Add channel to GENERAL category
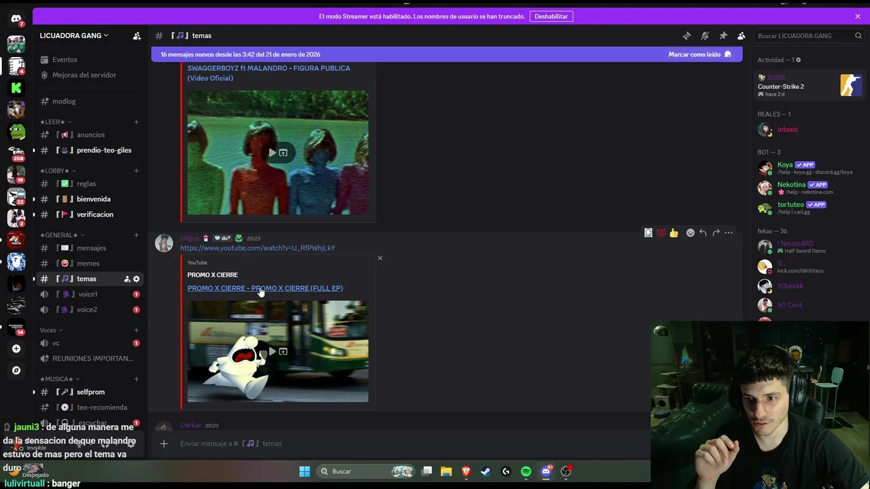The height and width of the screenshot is (489, 870). [136, 235]
